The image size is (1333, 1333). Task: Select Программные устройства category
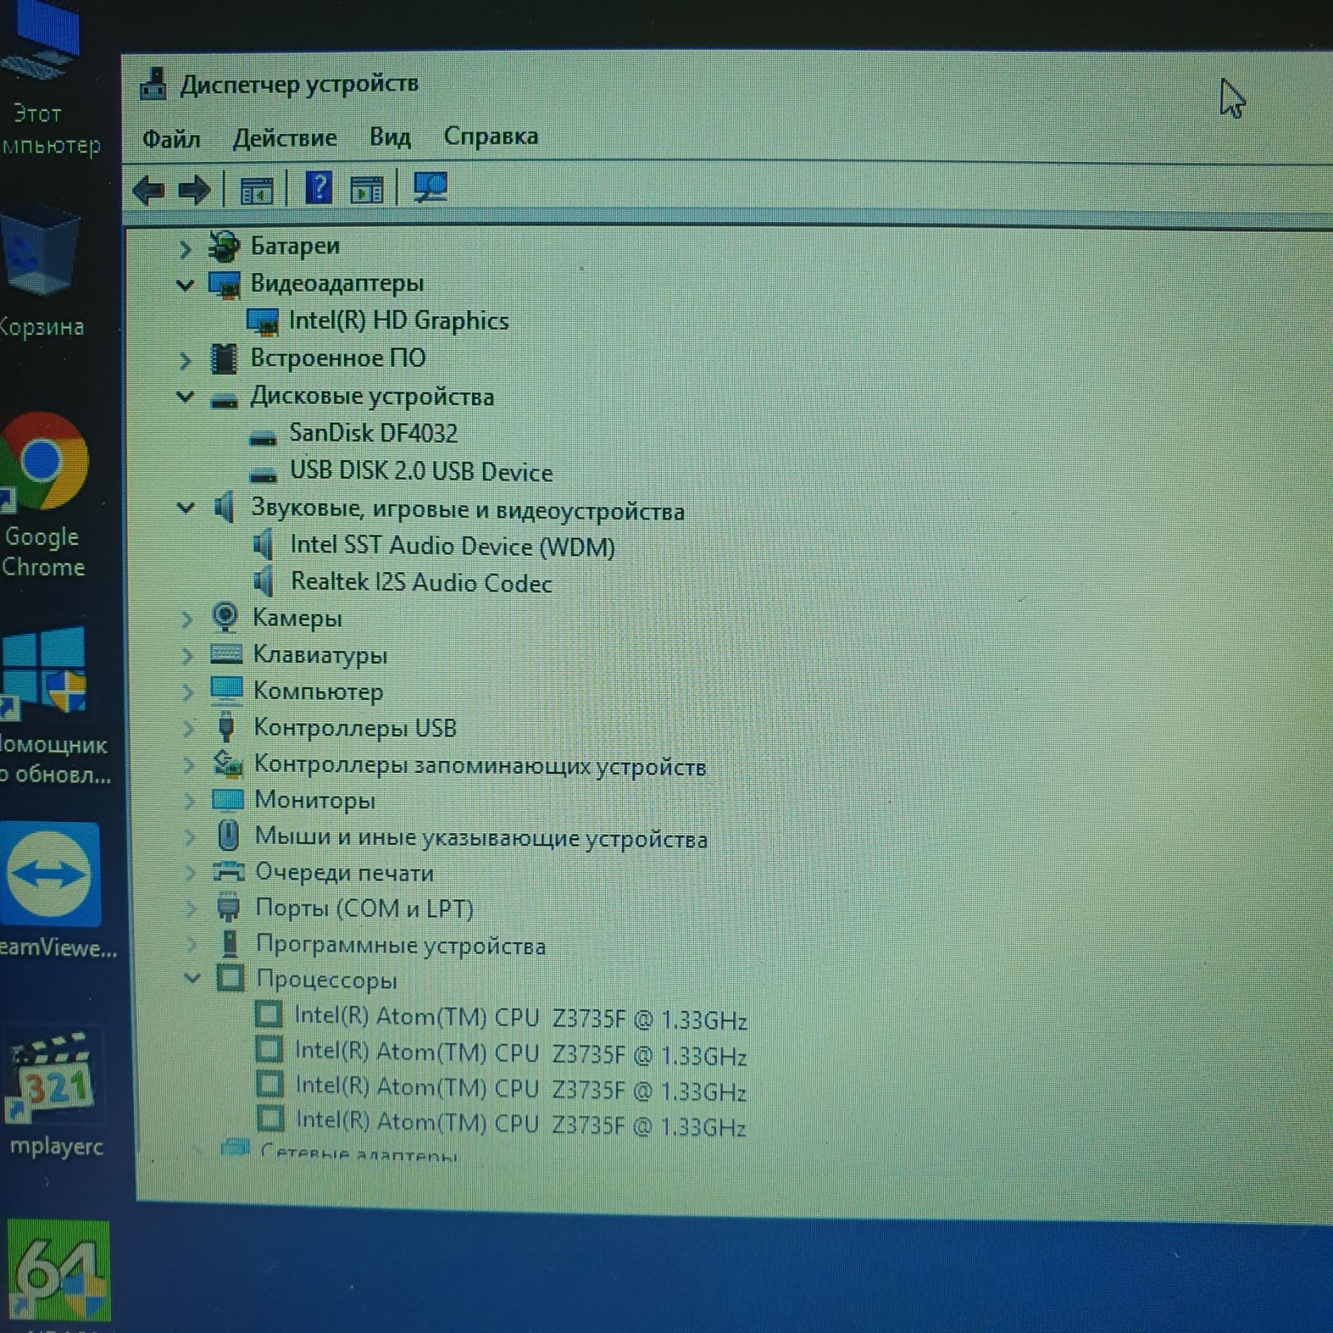401,945
